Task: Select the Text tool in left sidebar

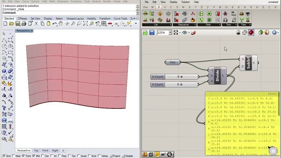Action: point(4,108)
